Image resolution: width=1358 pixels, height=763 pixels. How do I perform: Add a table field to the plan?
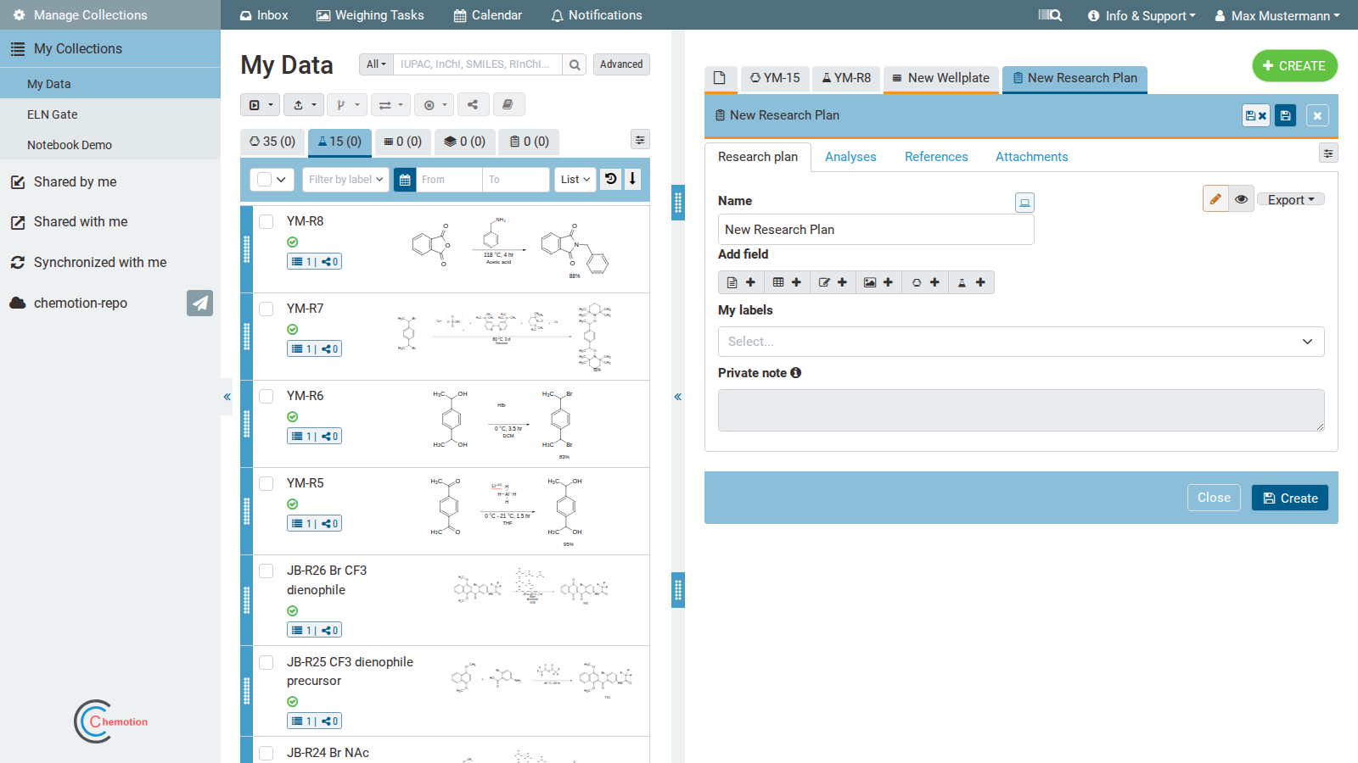pyautogui.click(x=787, y=282)
